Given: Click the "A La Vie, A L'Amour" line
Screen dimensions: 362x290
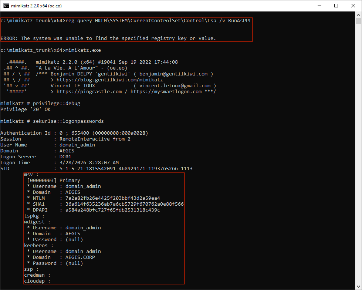Looking at the screenshot, I should click(x=81, y=68).
